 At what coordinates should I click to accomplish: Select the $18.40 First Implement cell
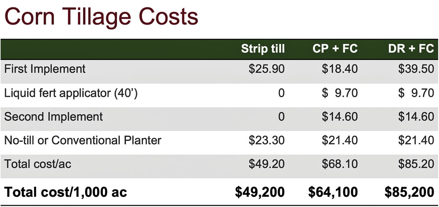click(340, 69)
